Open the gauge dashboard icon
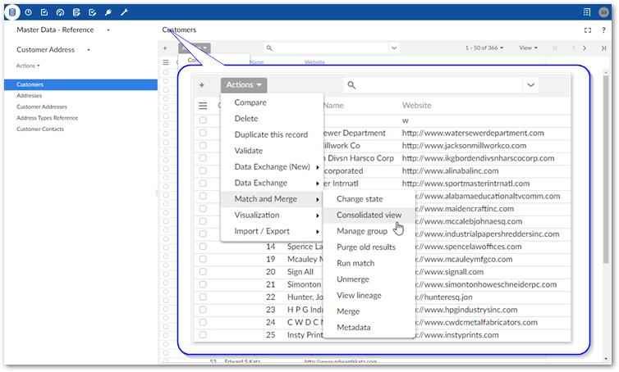Image resolution: width=619 pixels, height=372 pixels. [60, 12]
